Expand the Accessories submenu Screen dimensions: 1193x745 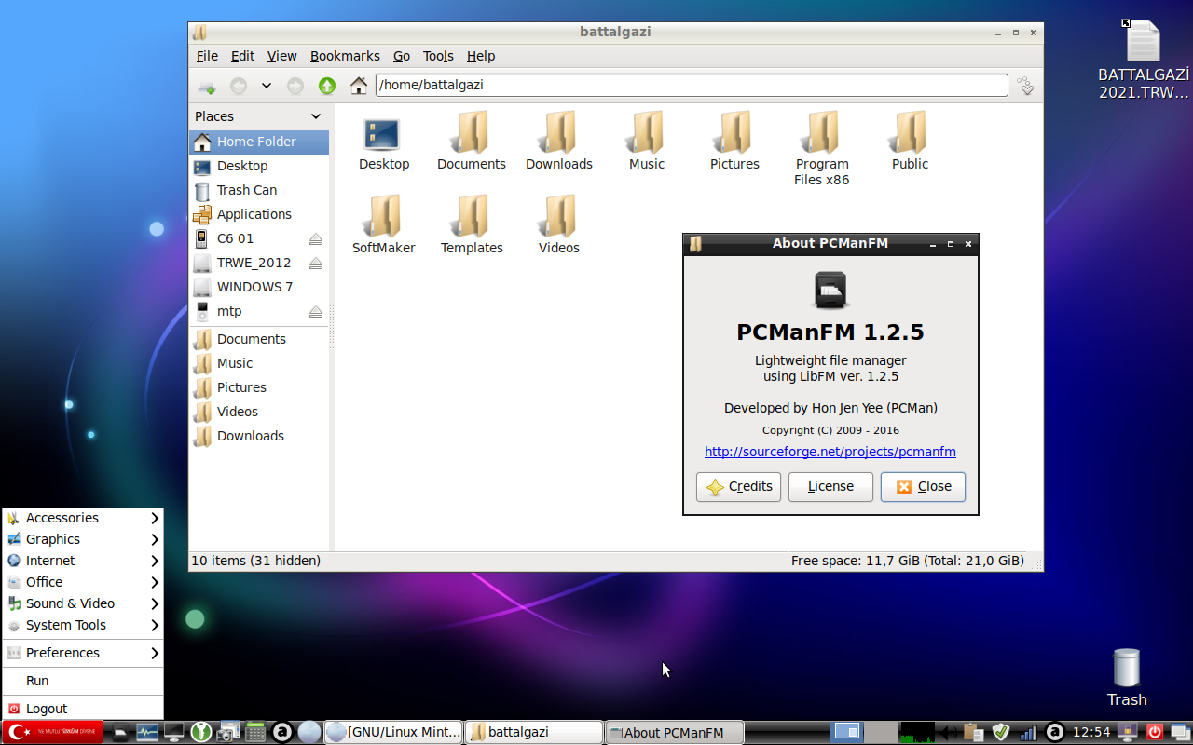83,518
